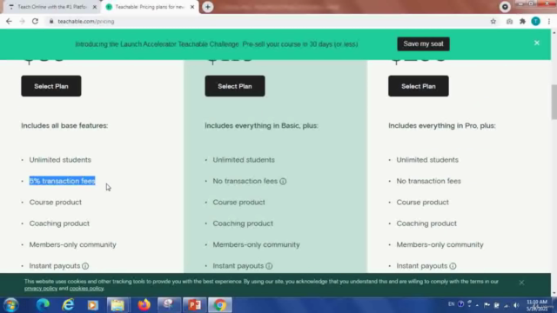Open the Chrome three-dot menu

[549, 21]
